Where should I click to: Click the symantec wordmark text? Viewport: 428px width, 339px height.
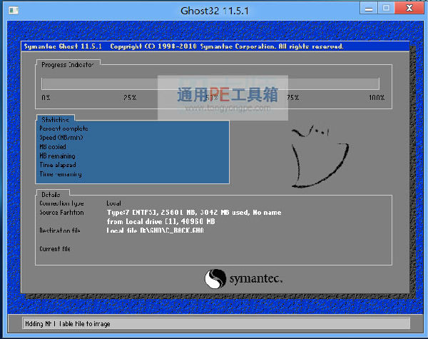pos(256,278)
